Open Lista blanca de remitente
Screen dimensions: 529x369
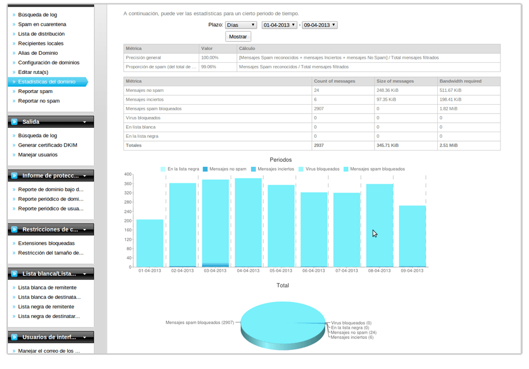(x=47, y=288)
